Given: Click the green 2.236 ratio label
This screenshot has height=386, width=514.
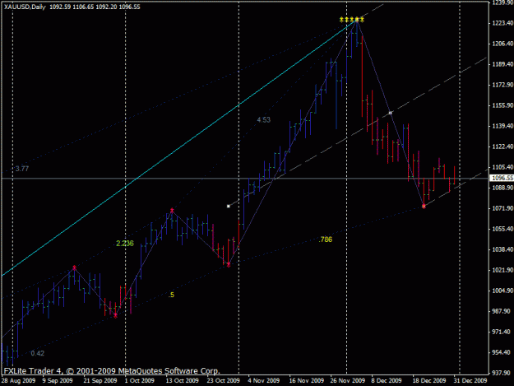Looking at the screenshot, I should (125, 244).
